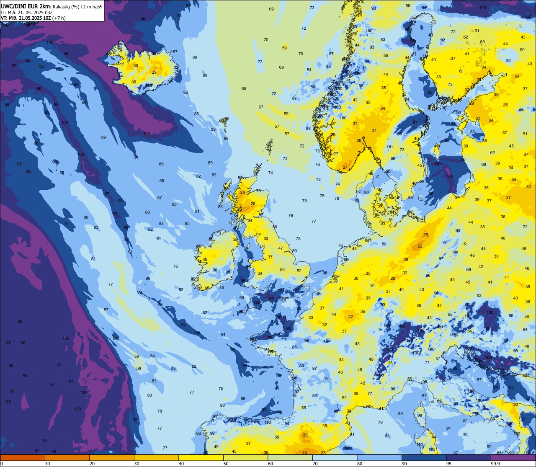Image resolution: width=536 pixels, height=467 pixels.
Task: Click the medium blue 80–90 legend swatch
Action: click(379, 457)
